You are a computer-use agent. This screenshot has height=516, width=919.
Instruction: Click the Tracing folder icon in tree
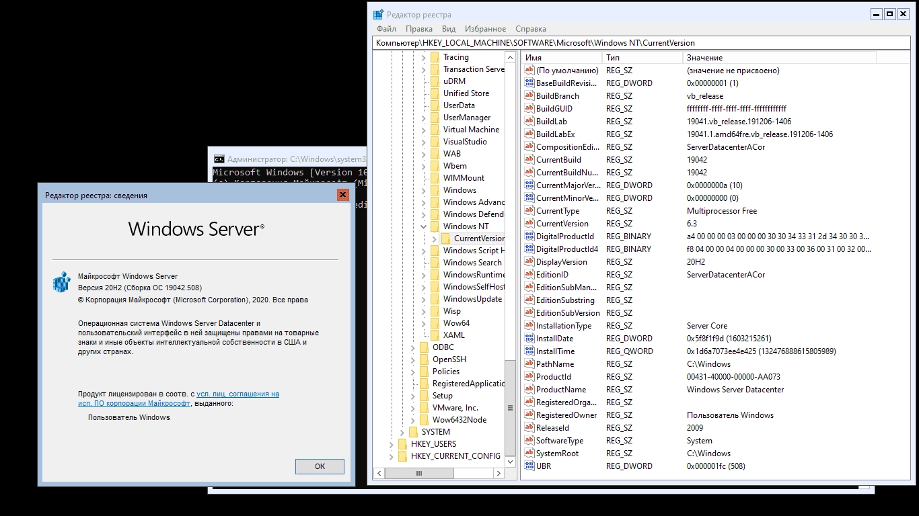click(435, 57)
